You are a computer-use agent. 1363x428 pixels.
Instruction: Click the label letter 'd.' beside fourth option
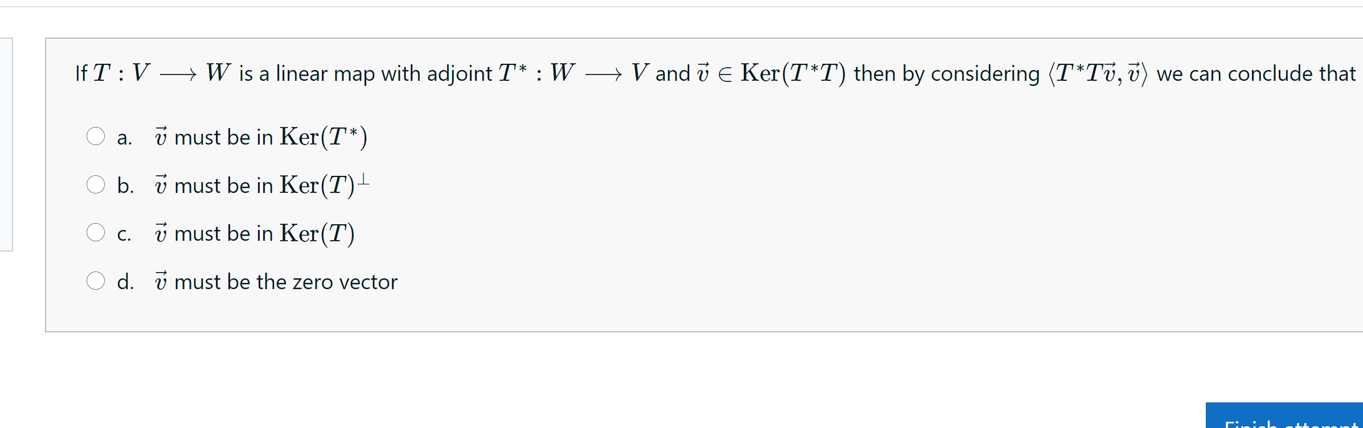[x=126, y=281]
